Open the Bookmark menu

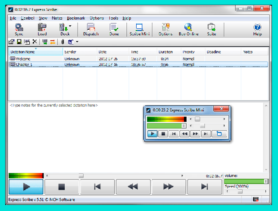tap(76, 18)
